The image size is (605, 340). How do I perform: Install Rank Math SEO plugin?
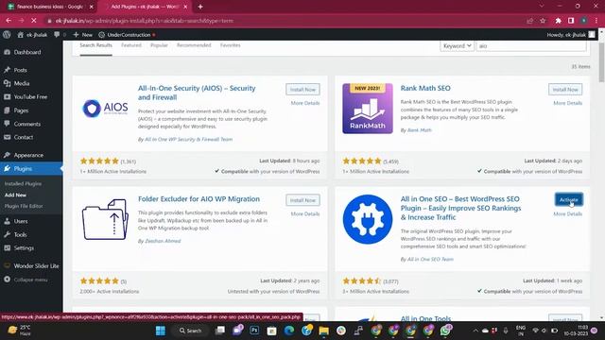click(x=565, y=90)
